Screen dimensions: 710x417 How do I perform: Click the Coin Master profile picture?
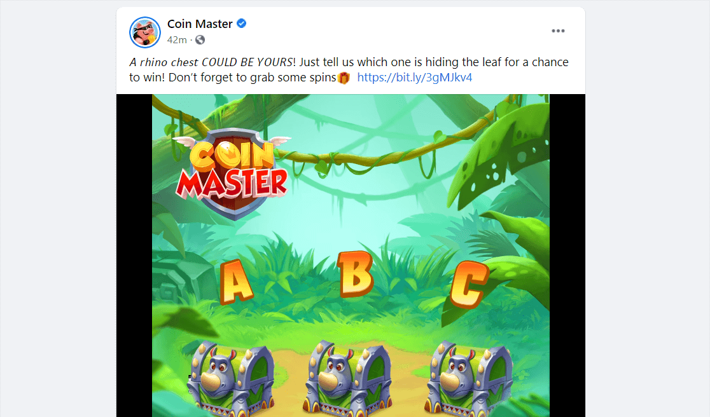145,32
